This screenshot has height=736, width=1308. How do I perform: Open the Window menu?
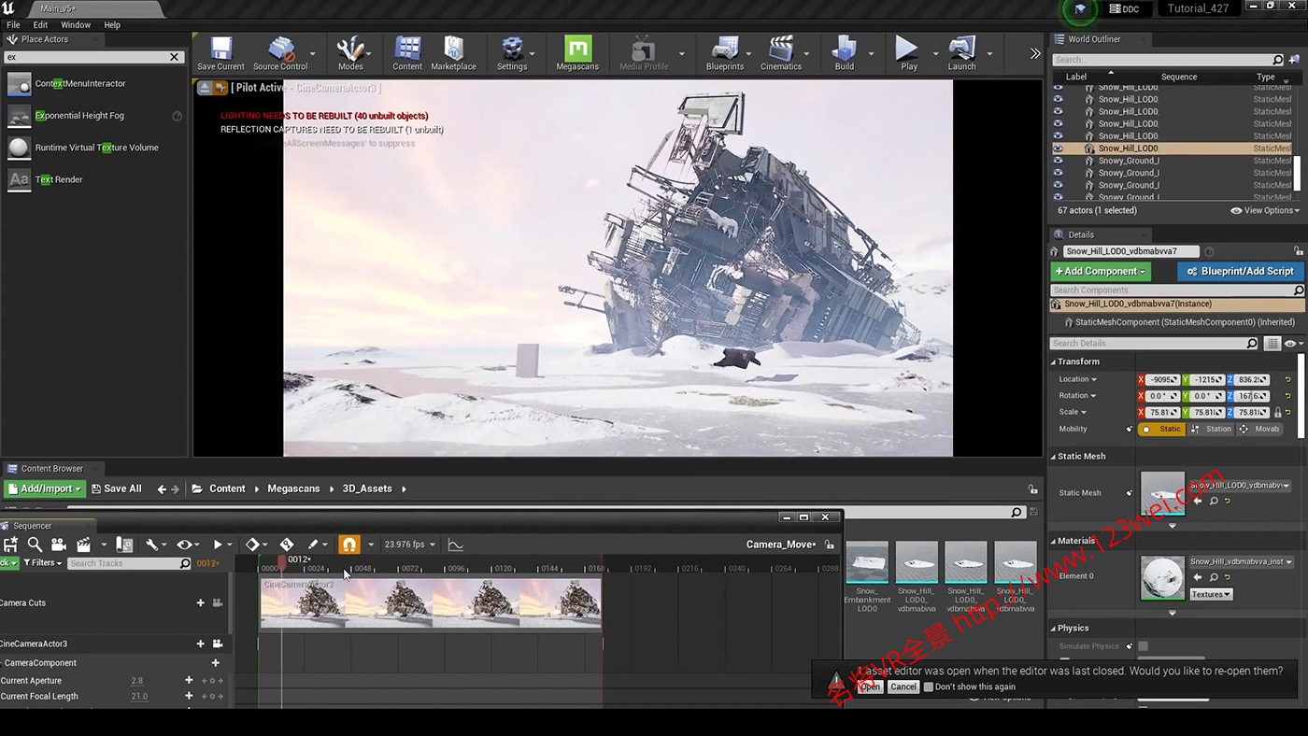click(x=76, y=25)
